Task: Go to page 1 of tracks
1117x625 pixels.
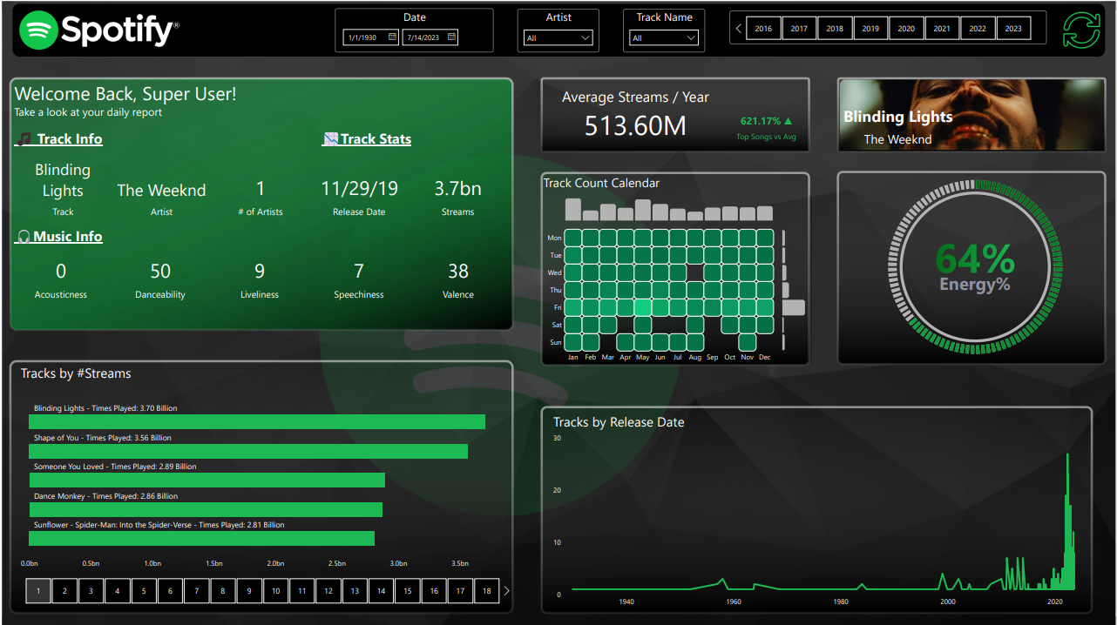Action: click(38, 591)
